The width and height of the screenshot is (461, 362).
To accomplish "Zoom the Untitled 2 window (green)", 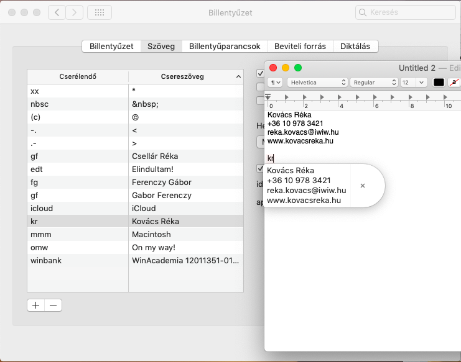I will pos(298,68).
